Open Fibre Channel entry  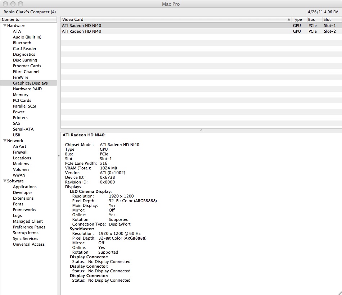26,72
